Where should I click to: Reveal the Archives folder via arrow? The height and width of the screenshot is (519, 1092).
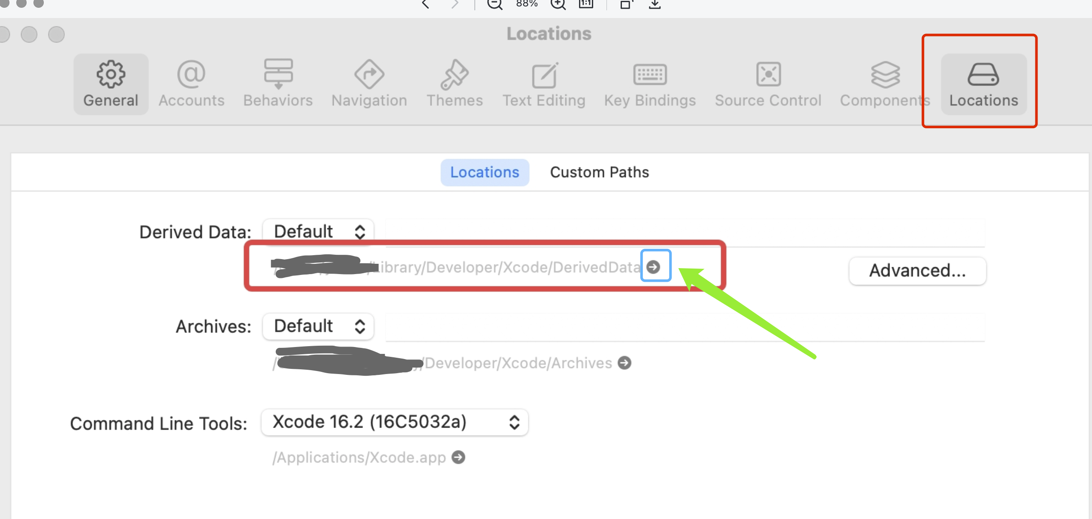624,363
